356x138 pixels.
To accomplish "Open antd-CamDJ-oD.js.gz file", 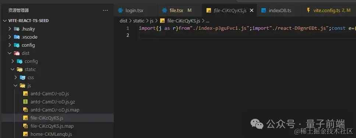I will 53,102.
